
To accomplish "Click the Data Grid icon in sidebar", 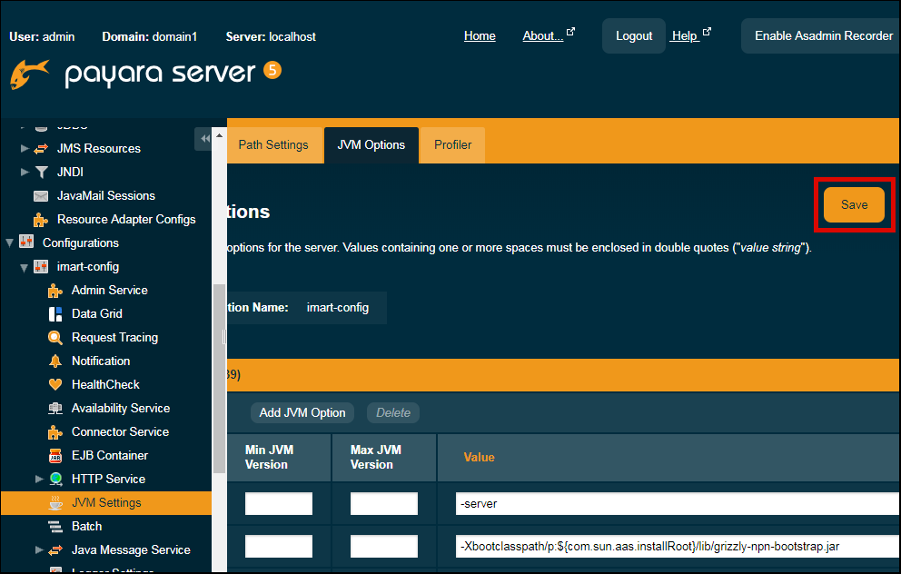I will 54,314.
